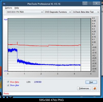Minimize the PlexTools window

85,3
